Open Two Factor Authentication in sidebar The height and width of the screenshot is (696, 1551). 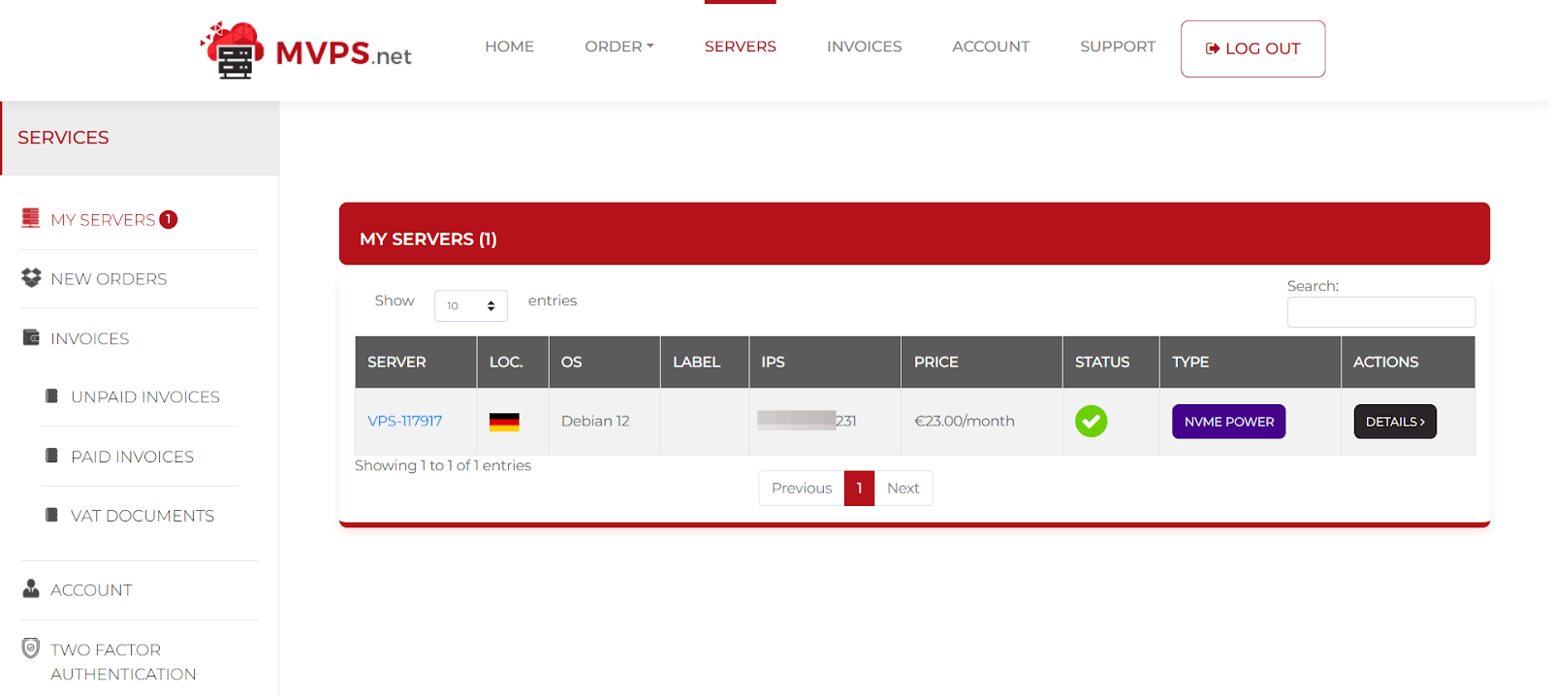123,662
